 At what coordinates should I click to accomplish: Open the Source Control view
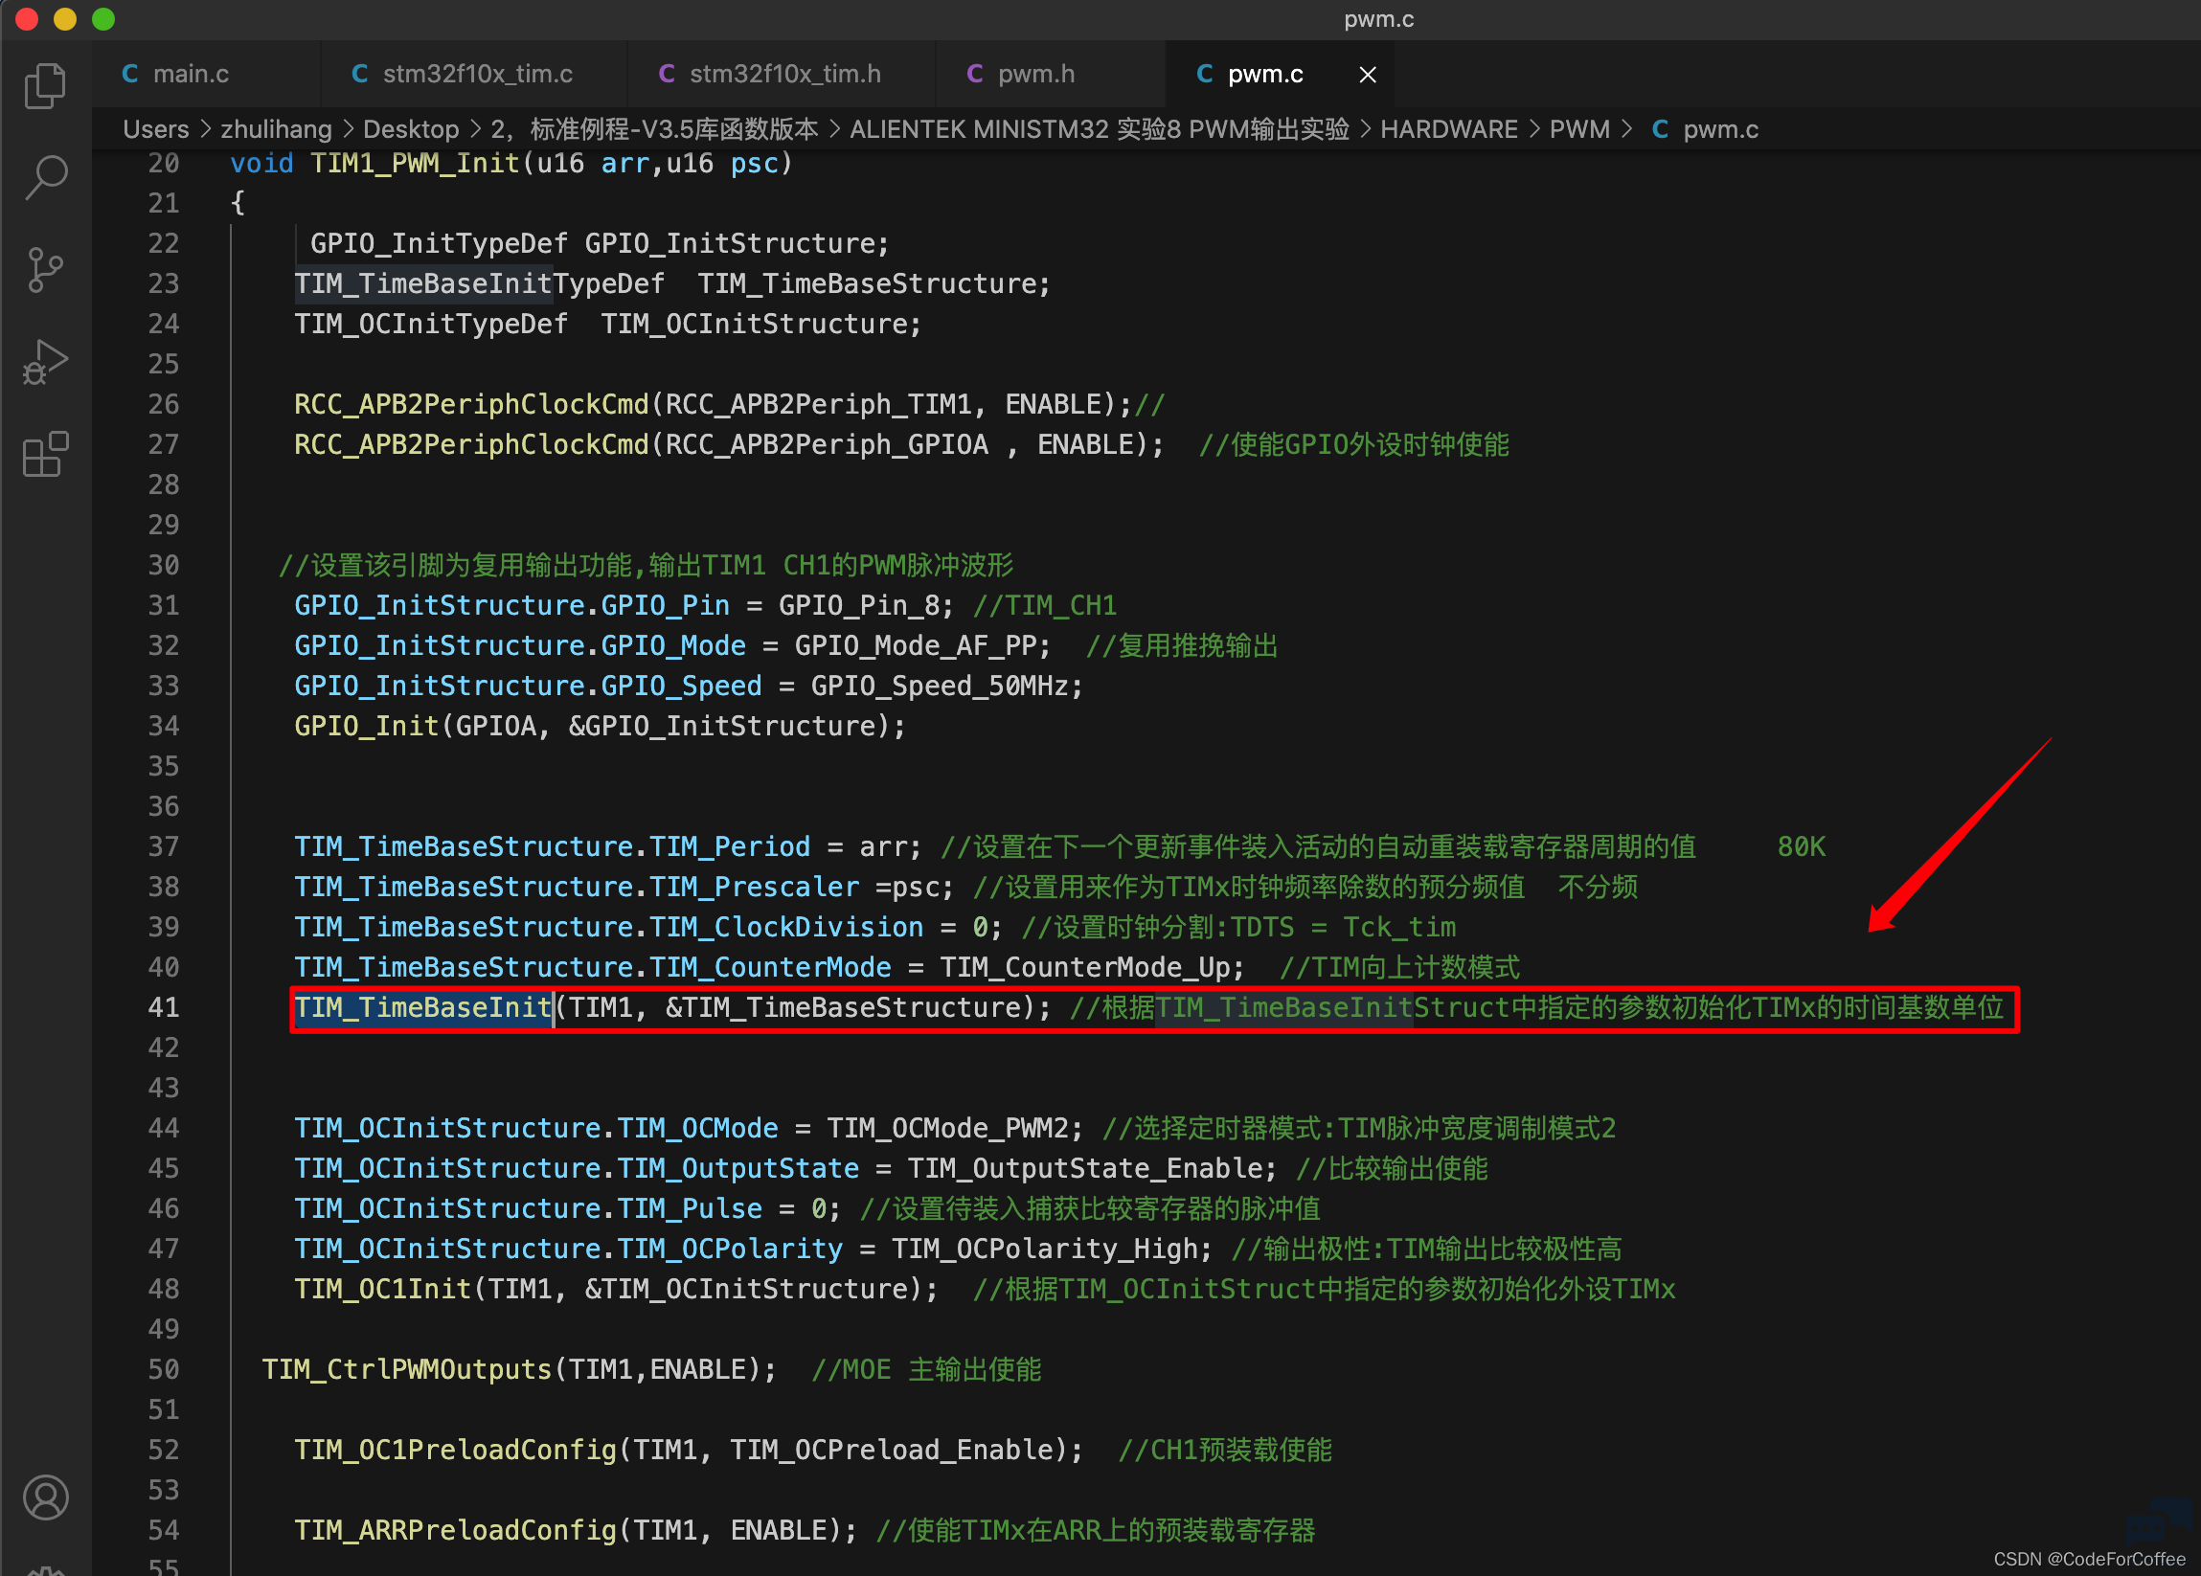coord(46,270)
